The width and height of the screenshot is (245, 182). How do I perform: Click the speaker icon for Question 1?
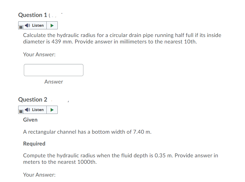[27, 25]
